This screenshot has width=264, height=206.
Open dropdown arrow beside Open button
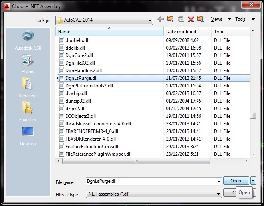tap(253, 181)
